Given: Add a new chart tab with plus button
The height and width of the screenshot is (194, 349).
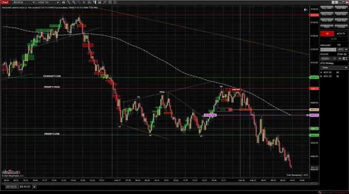Looking at the screenshot, I should (x=34, y=187).
